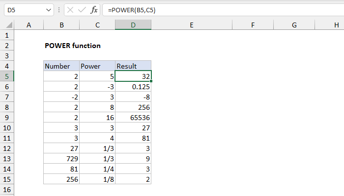This screenshot has width=344, height=196.
Task: Select number cell showing -2
Action: tap(61, 97)
